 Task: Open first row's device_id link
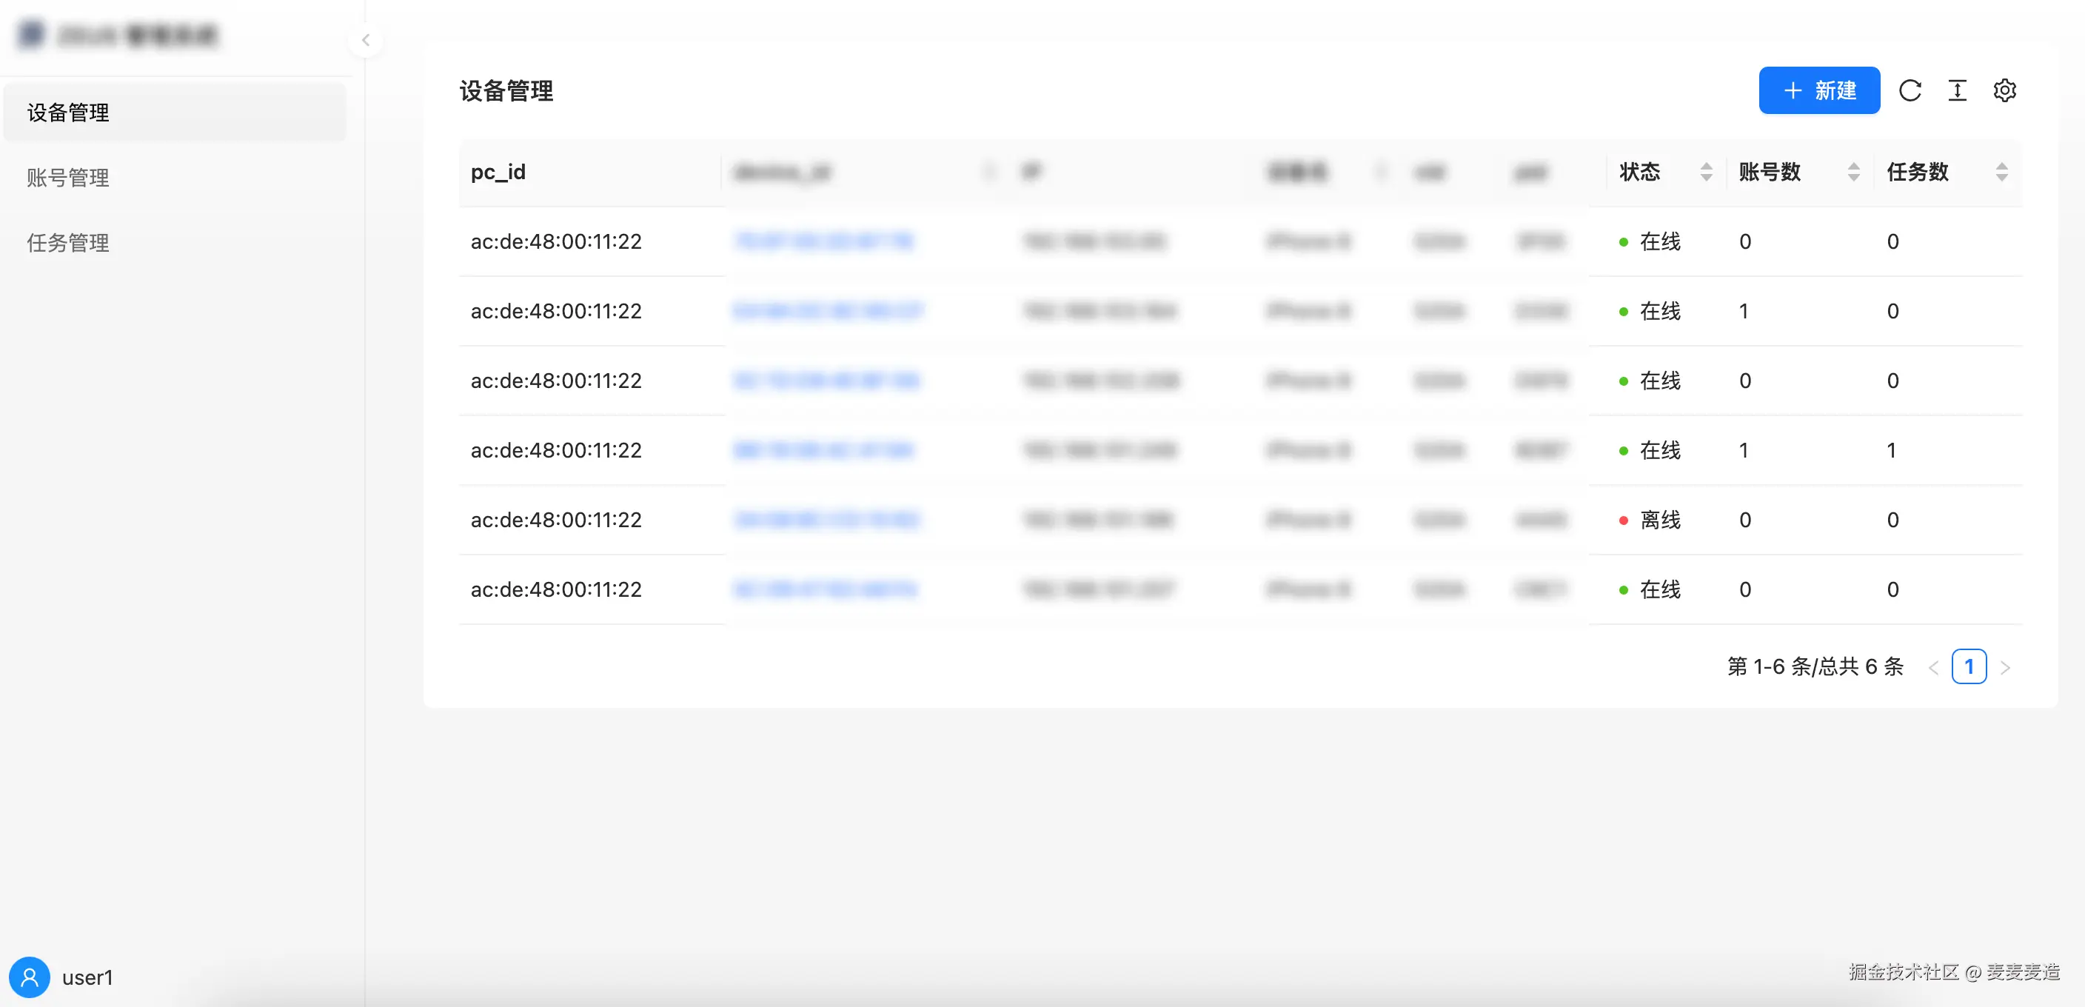point(824,241)
